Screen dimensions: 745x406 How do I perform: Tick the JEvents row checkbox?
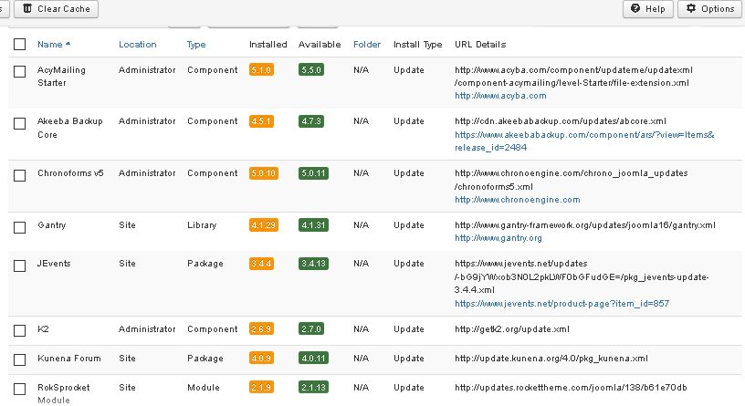point(19,265)
